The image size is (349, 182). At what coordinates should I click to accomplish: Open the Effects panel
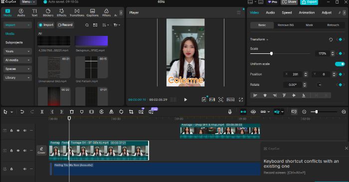pyautogui.click(x=62, y=12)
